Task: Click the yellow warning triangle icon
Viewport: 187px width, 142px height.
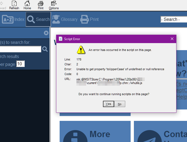Action: [x=81, y=50]
